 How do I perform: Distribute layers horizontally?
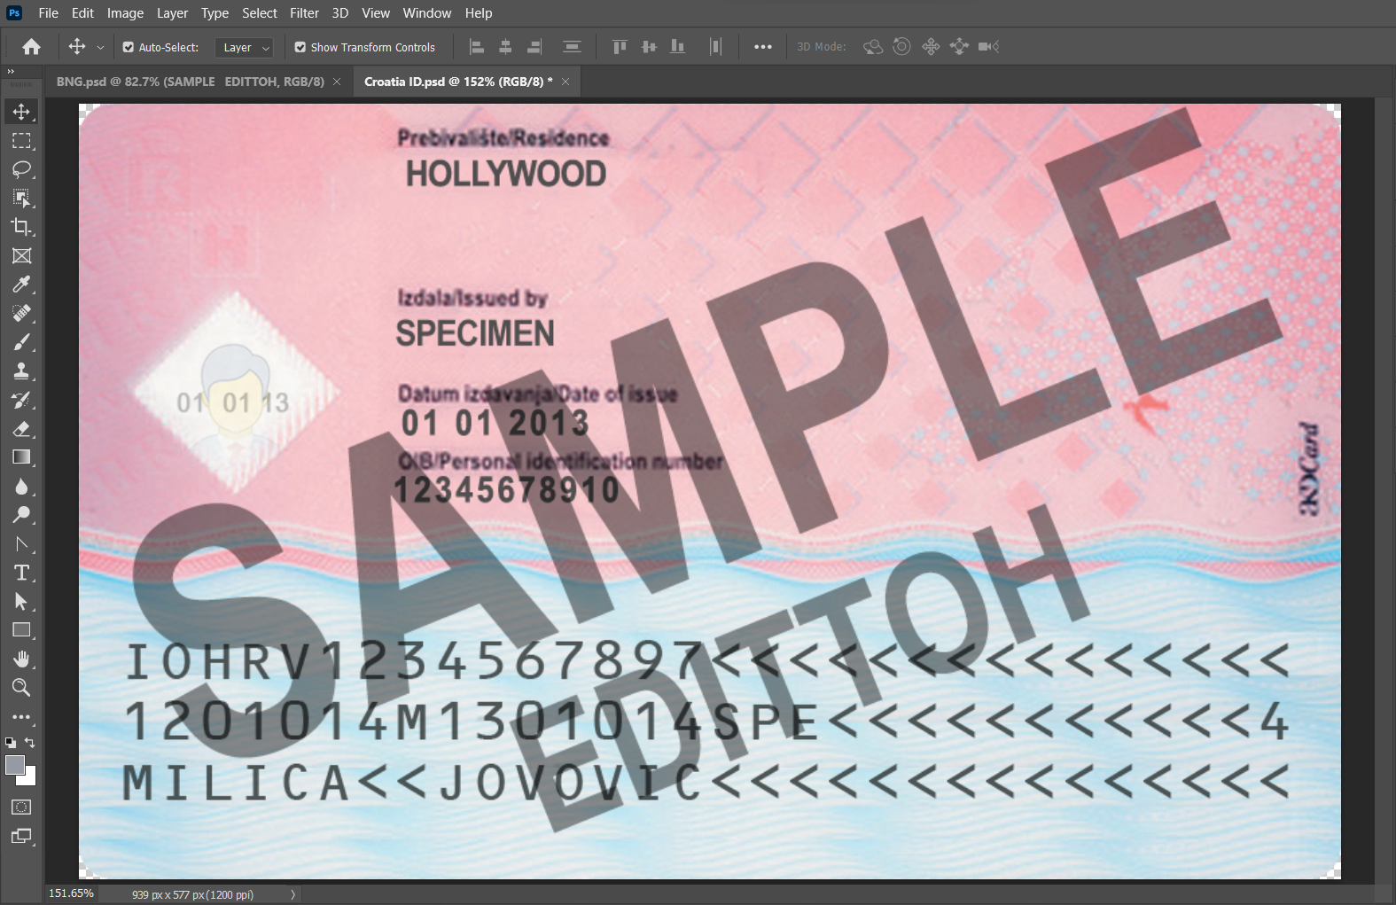point(715,47)
